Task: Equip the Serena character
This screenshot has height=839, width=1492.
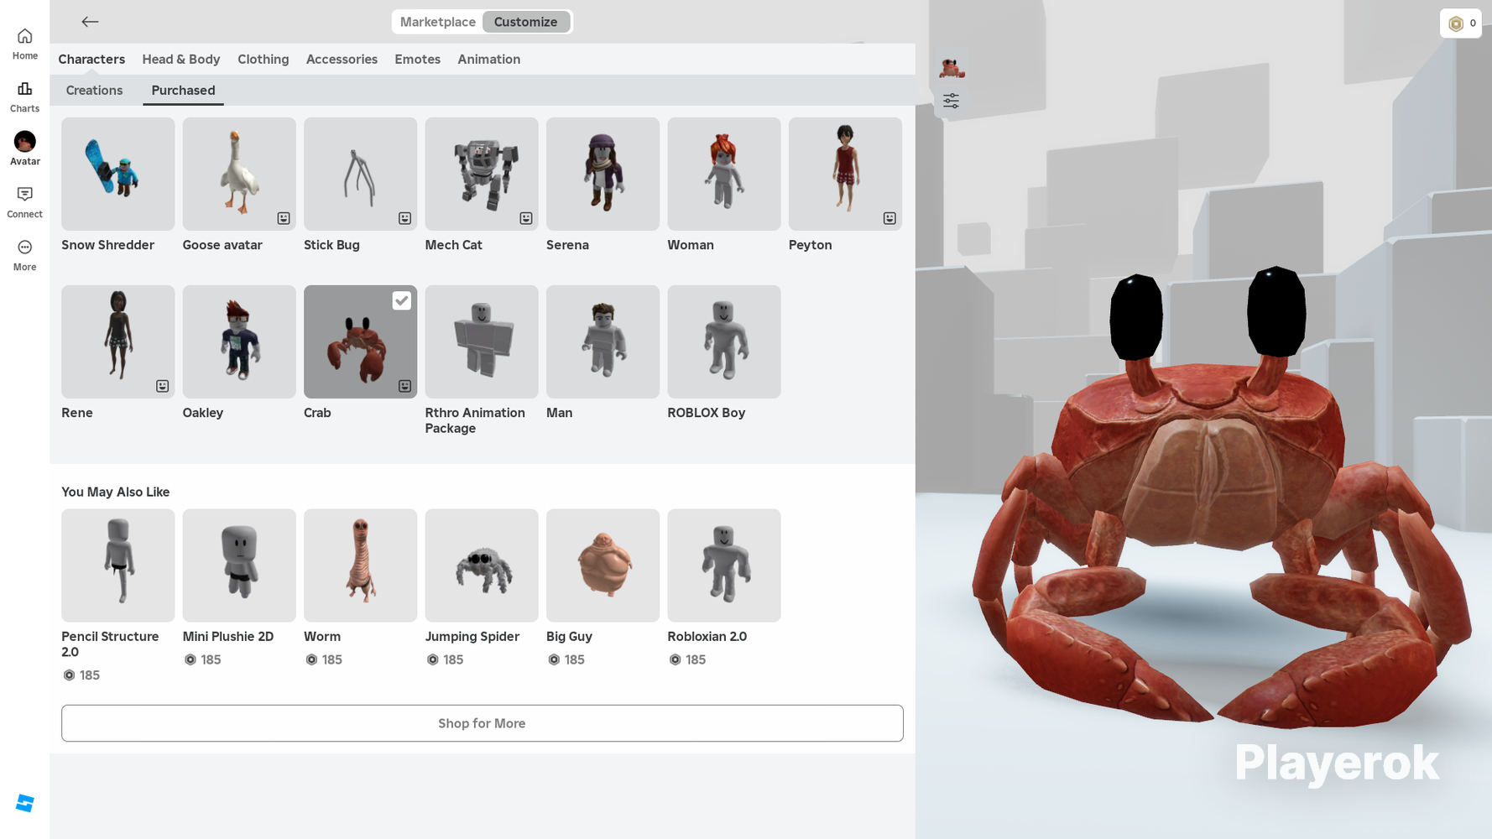Action: 603,174
